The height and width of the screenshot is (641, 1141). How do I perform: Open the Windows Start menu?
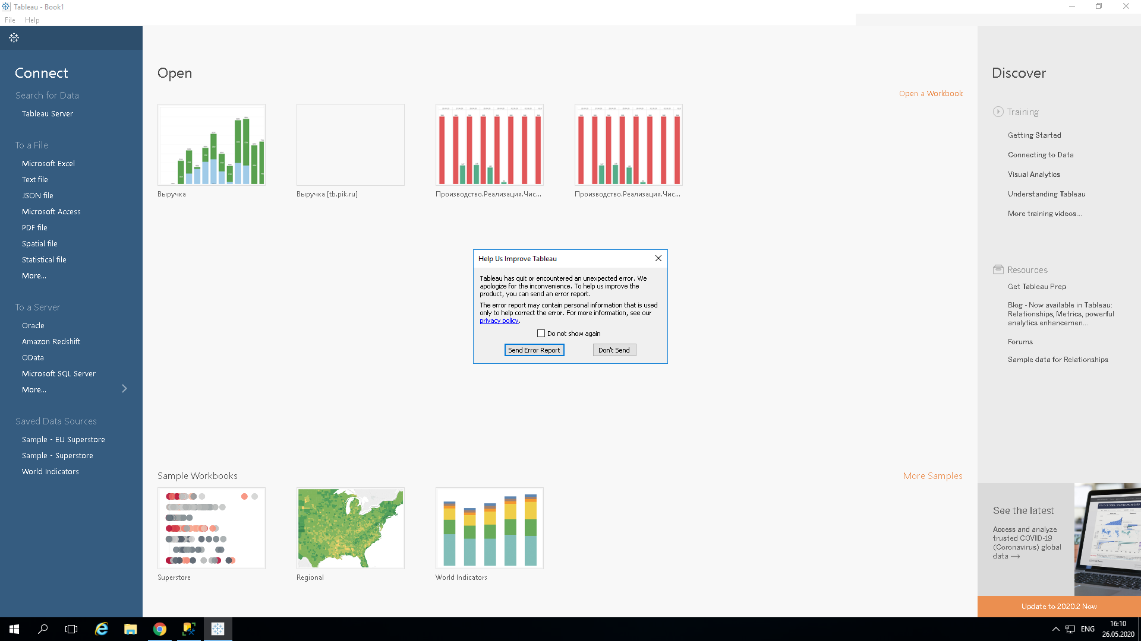click(x=14, y=629)
